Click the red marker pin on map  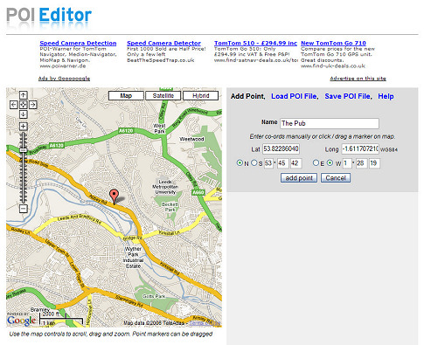click(x=114, y=197)
